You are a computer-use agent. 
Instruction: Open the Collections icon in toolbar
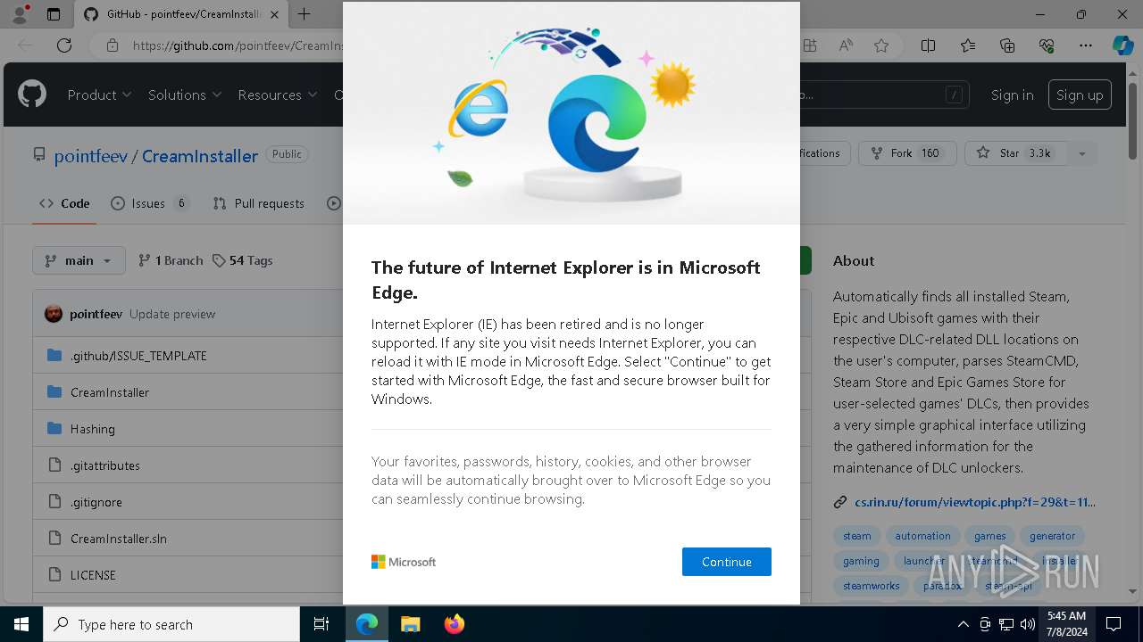tap(1007, 45)
